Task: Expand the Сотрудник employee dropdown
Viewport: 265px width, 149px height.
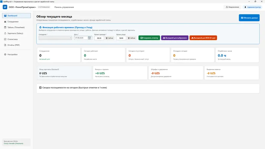Action: point(55,38)
